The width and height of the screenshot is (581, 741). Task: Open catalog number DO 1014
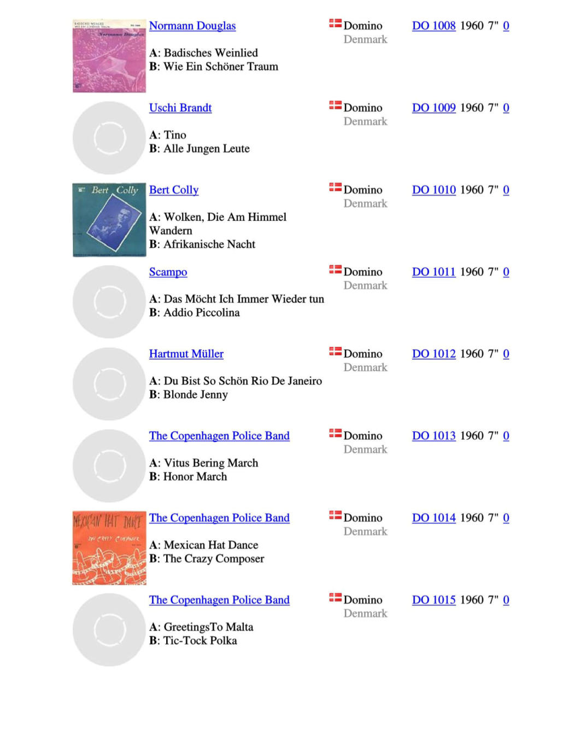click(x=434, y=518)
